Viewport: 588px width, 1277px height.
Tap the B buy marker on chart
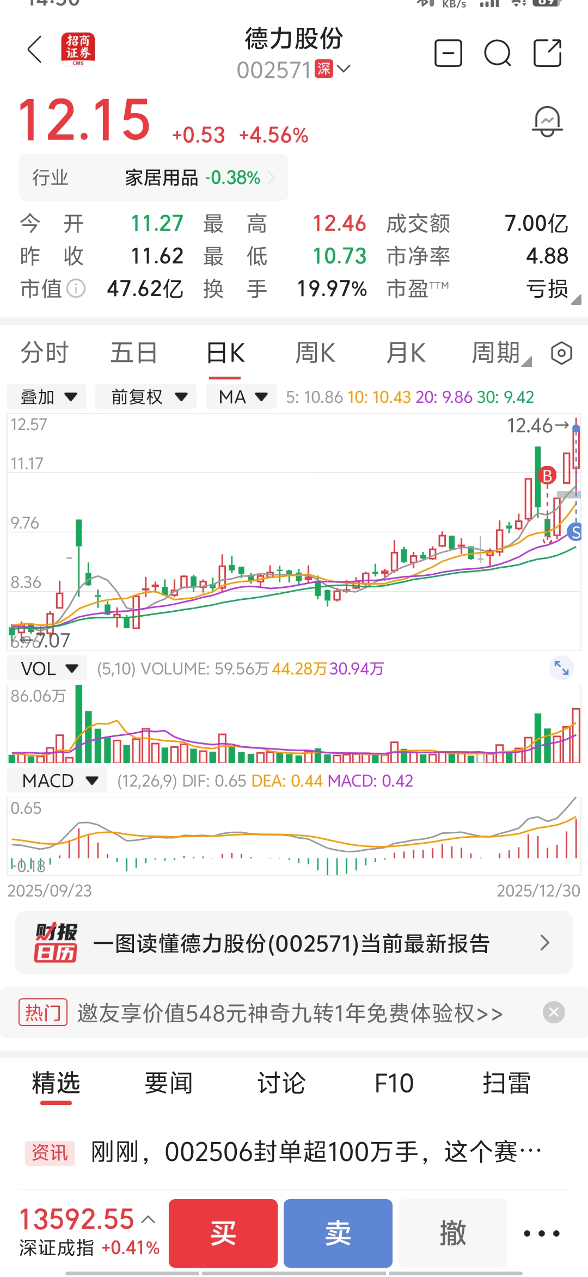click(x=547, y=476)
